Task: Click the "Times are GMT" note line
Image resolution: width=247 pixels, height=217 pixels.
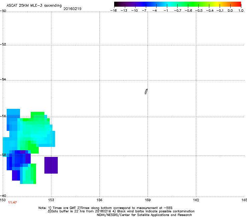Action: (x=105, y=208)
